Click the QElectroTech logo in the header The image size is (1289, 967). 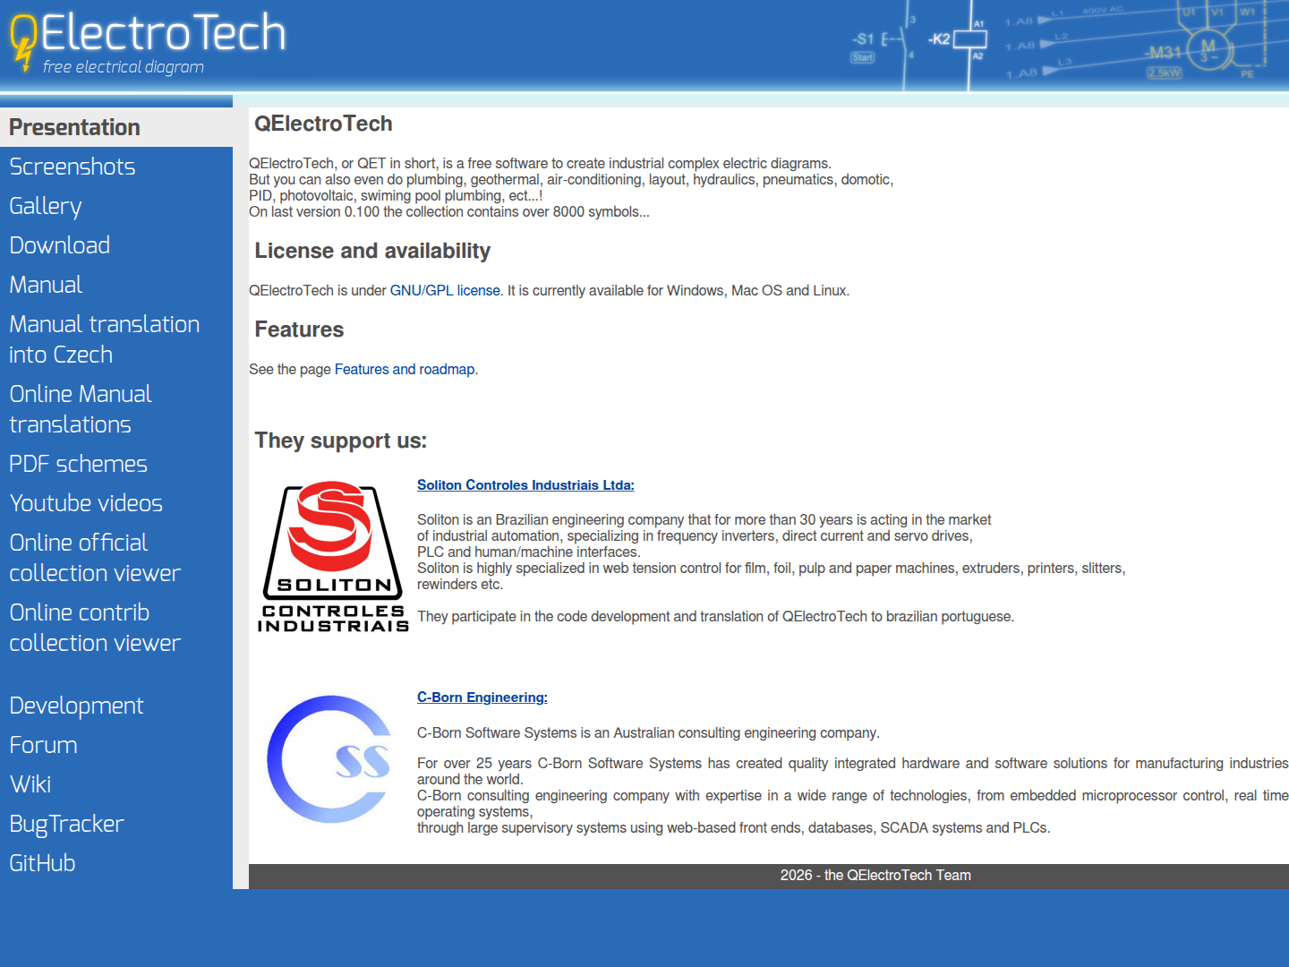pos(148,42)
